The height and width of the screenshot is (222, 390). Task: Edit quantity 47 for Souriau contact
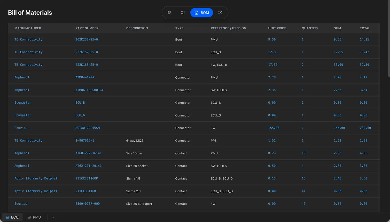tap(303, 204)
